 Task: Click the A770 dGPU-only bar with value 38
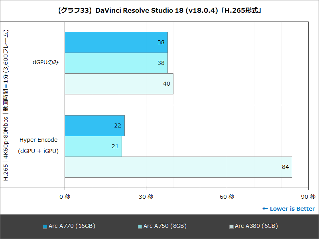coord(116,42)
